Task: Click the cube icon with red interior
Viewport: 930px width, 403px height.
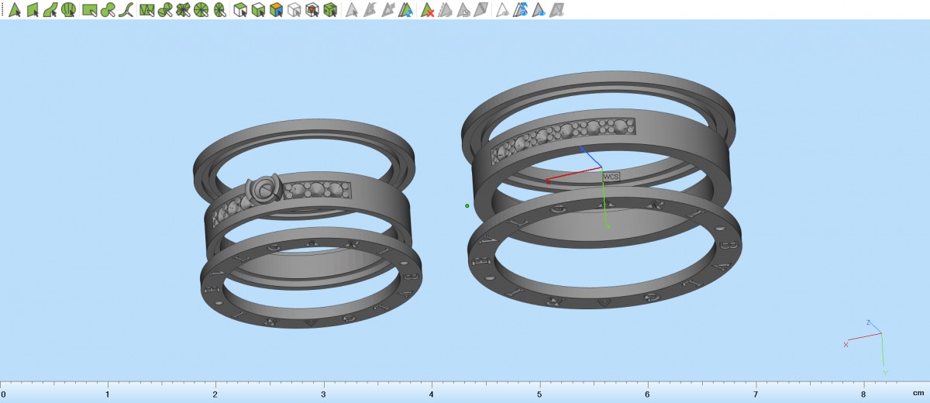Action: click(312, 10)
